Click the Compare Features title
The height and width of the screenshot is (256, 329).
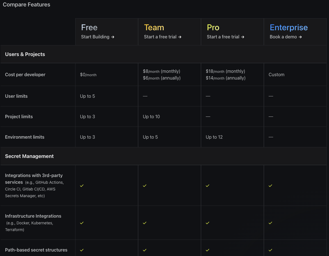pyautogui.click(x=26, y=4)
